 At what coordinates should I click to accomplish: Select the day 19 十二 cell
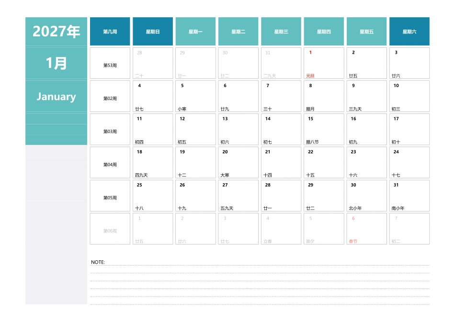[195, 162]
